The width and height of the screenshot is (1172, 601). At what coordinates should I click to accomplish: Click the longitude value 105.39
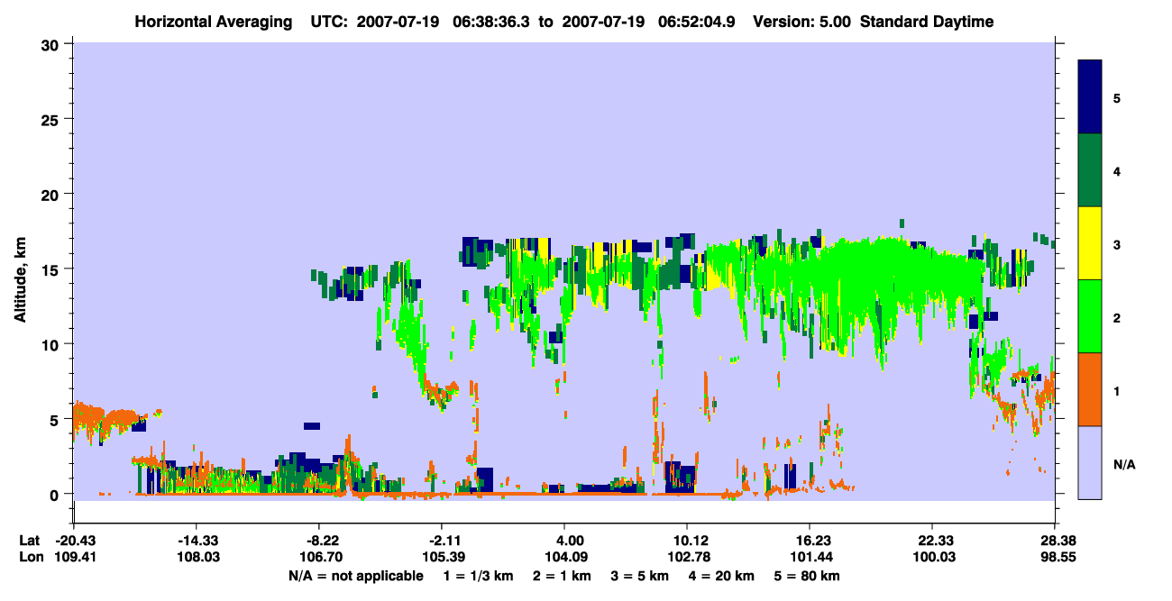[442, 558]
